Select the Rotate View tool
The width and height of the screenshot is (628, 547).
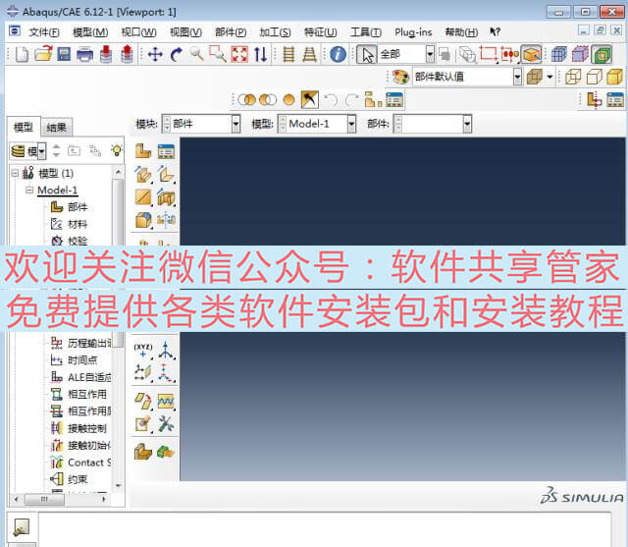pos(177,54)
